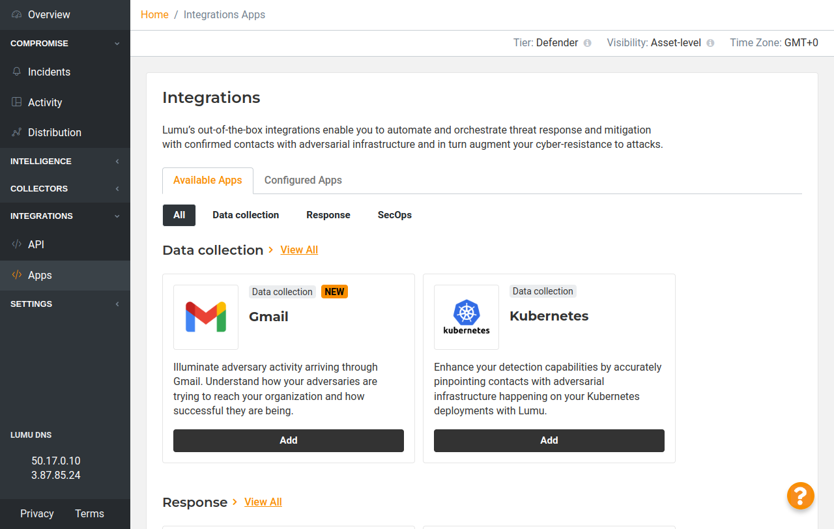Click the info icon next to Asset-level visibility
The image size is (834, 529).
coord(710,43)
